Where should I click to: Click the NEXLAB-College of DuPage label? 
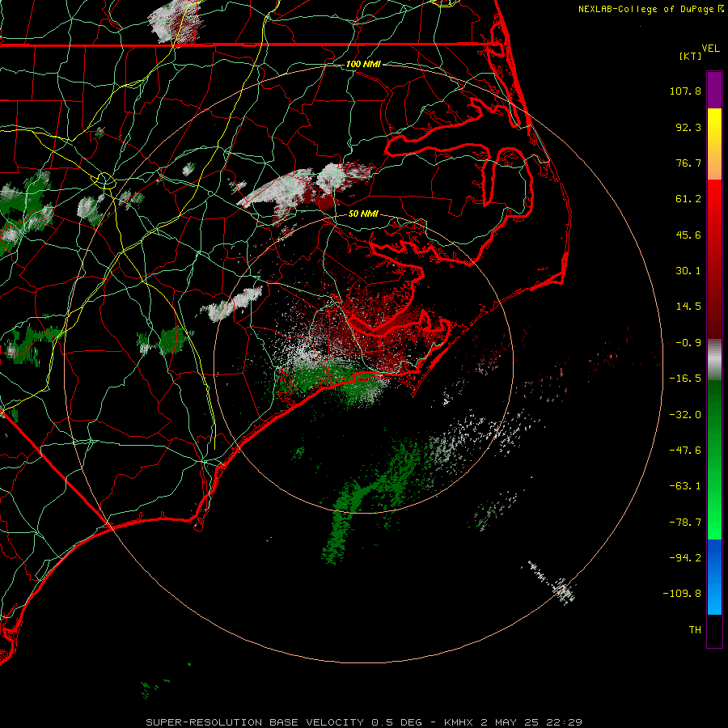coord(651,9)
